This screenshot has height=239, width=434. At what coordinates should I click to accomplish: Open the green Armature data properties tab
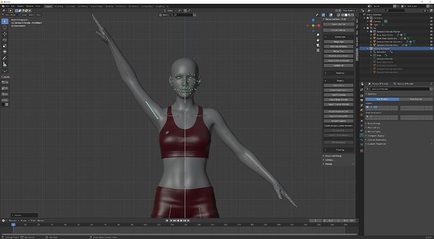tap(362, 135)
